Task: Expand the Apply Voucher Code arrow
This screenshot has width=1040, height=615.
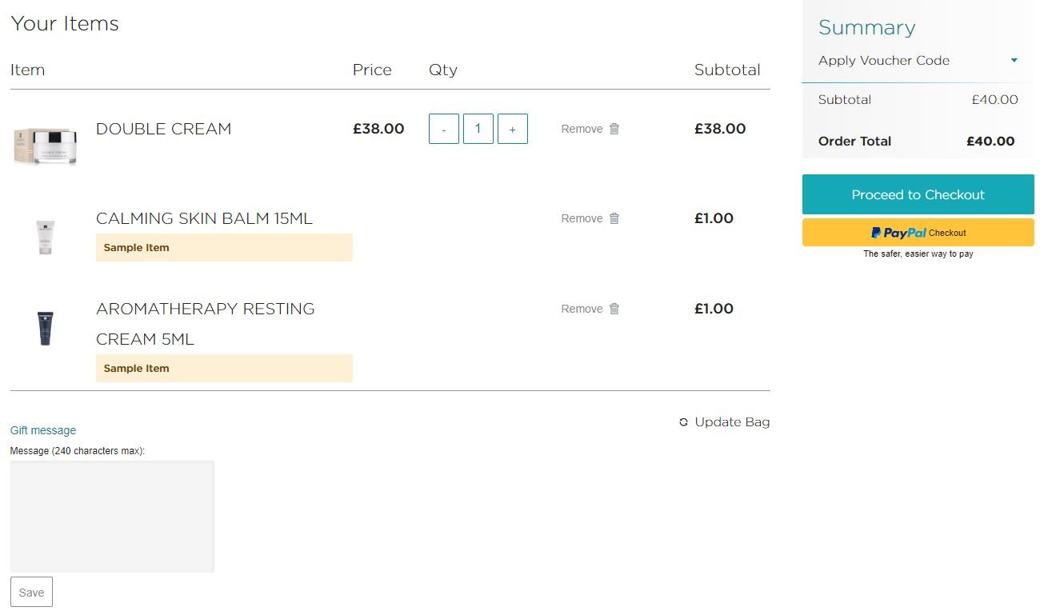Action: tap(1014, 61)
